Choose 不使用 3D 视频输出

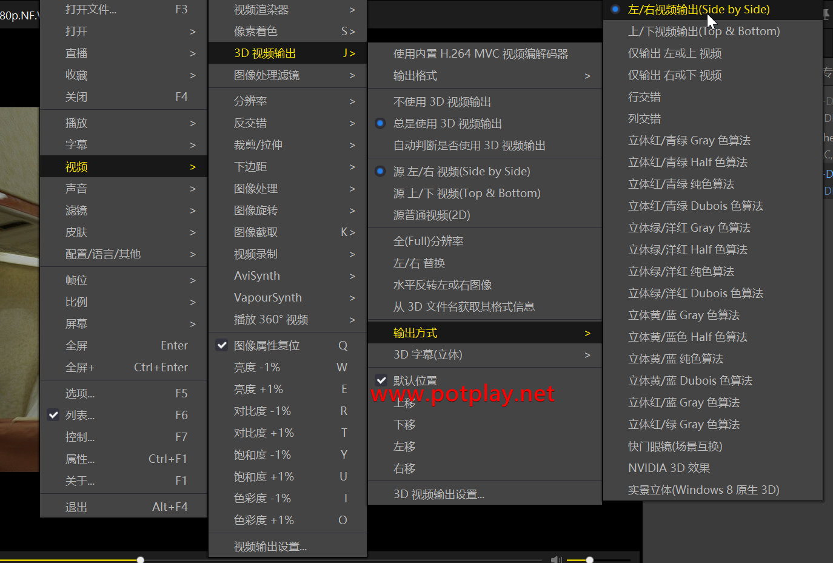tap(485, 102)
